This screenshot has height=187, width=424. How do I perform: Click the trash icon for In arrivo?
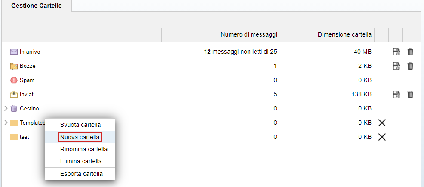coord(410,52)
